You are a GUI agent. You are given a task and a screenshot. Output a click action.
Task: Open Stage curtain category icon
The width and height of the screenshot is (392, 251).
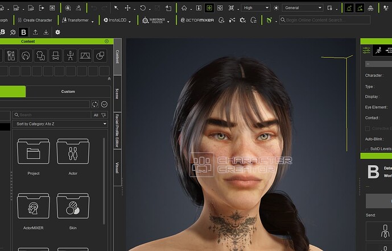click(85, 56)
